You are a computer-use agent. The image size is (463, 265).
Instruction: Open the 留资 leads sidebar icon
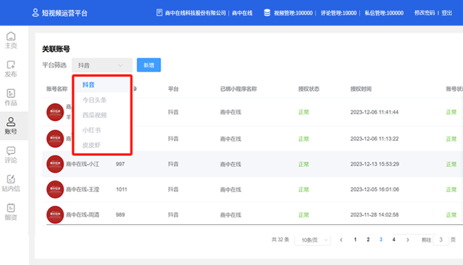(x=11, y=212)
